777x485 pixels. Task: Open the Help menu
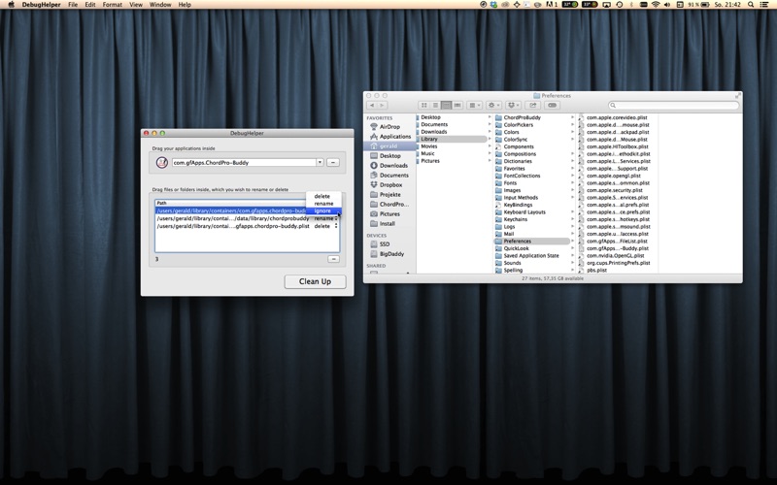point(185,5)
